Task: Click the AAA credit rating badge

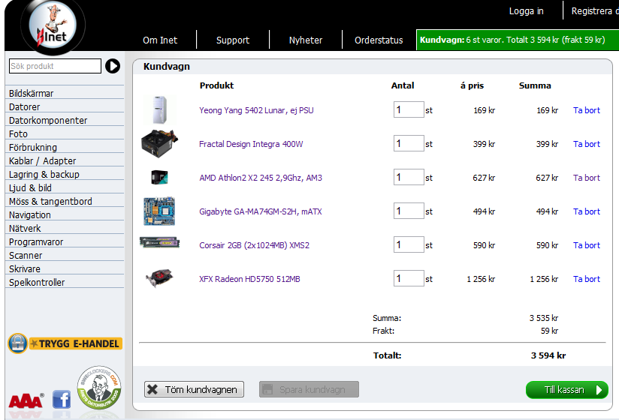Action: point(26,400)
